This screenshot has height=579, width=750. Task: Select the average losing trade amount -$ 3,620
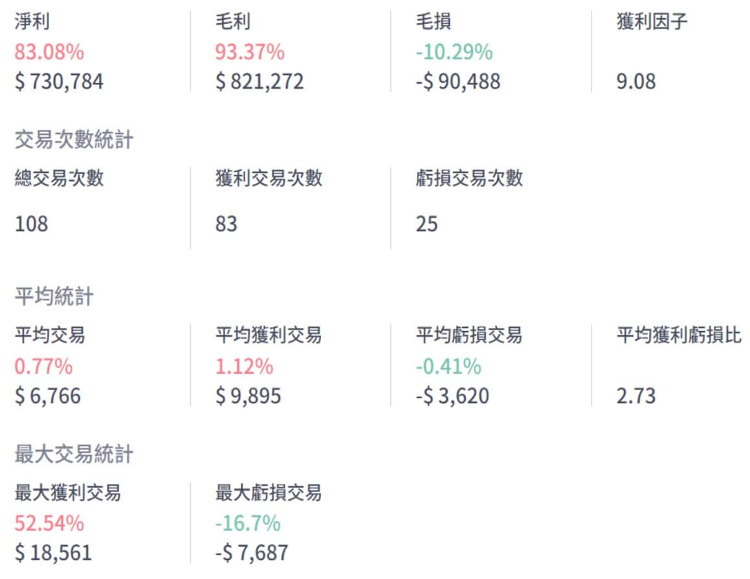click(x=452, y=396)
